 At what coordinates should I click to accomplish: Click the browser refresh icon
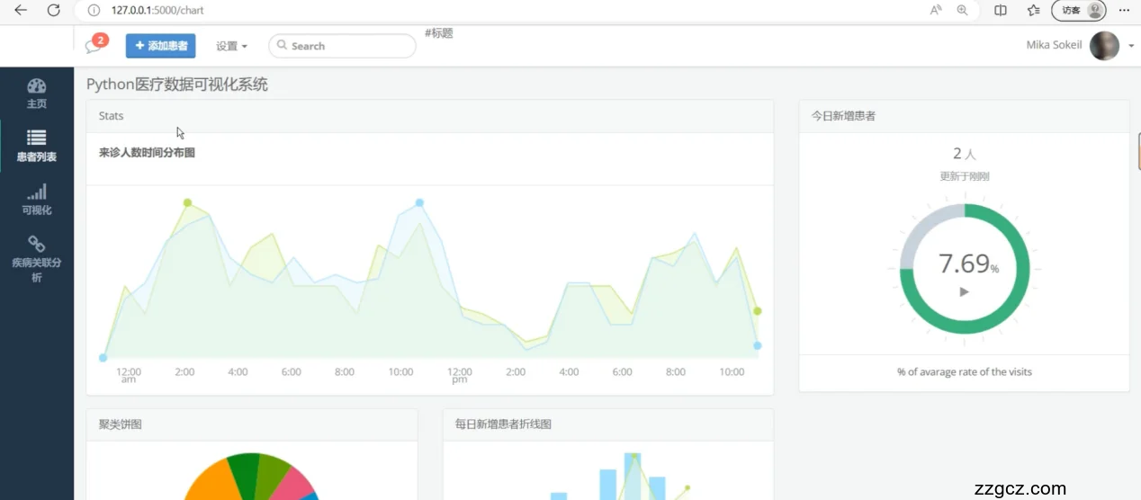tap(53, 10)
